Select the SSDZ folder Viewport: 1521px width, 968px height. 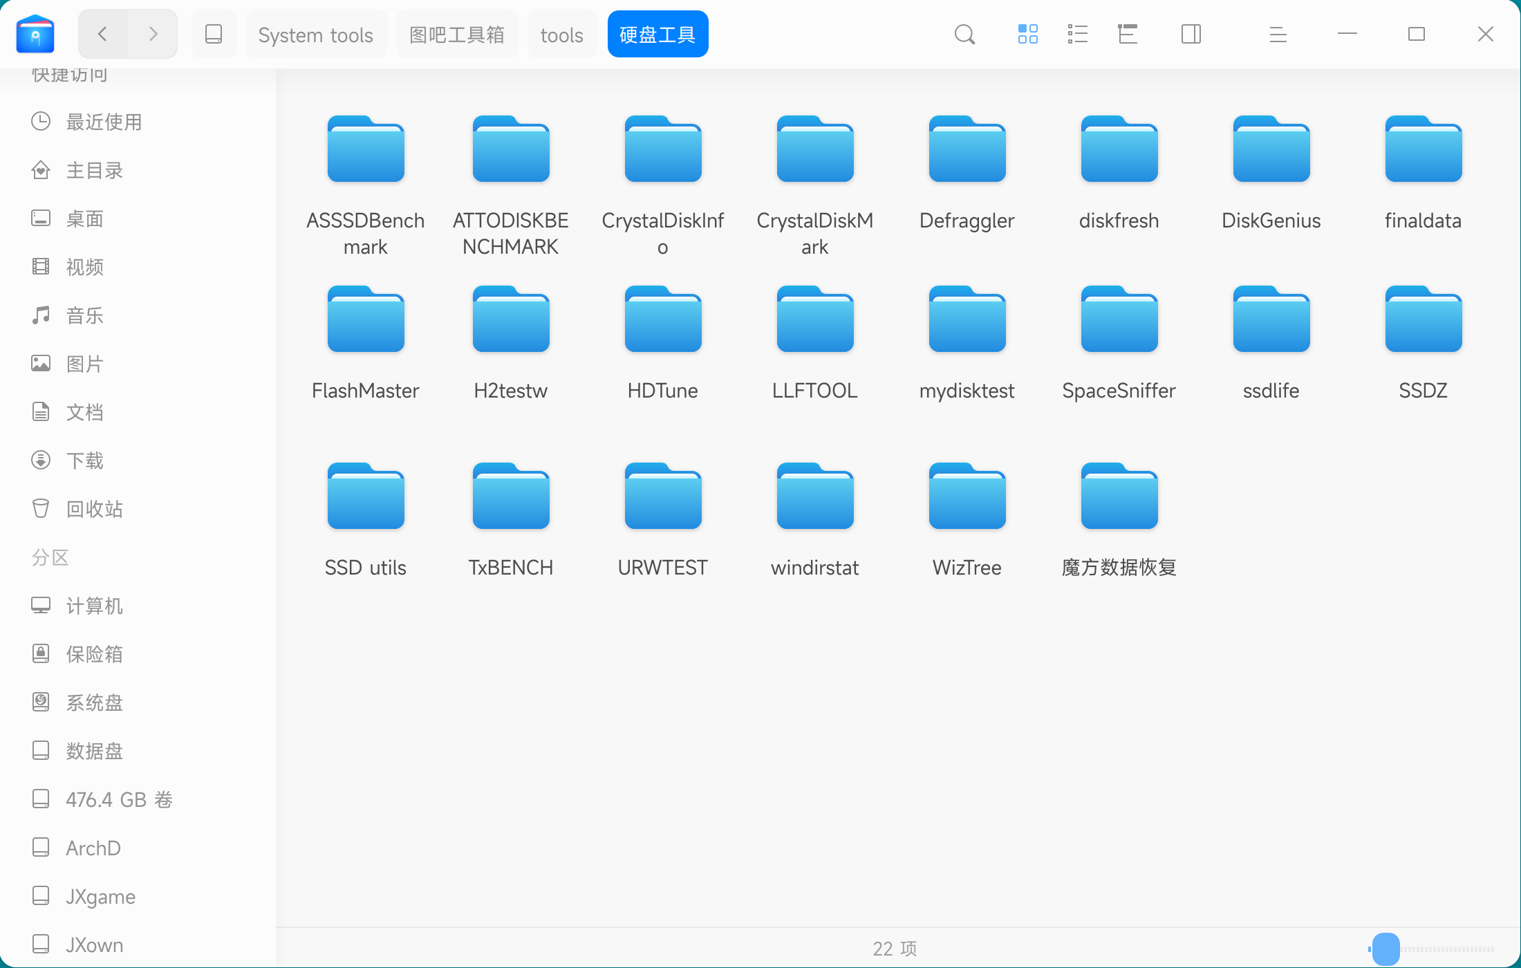click(1424, 343)
